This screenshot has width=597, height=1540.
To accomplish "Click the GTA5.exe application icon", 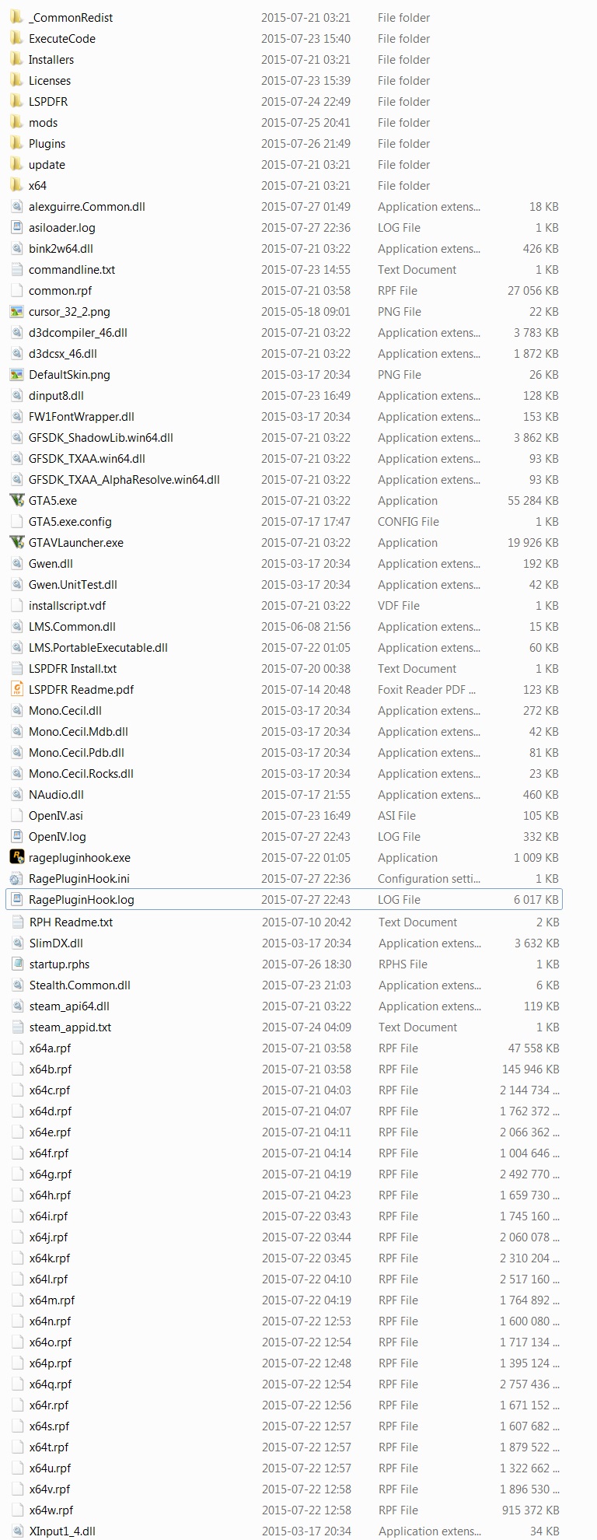I will 16,500.
